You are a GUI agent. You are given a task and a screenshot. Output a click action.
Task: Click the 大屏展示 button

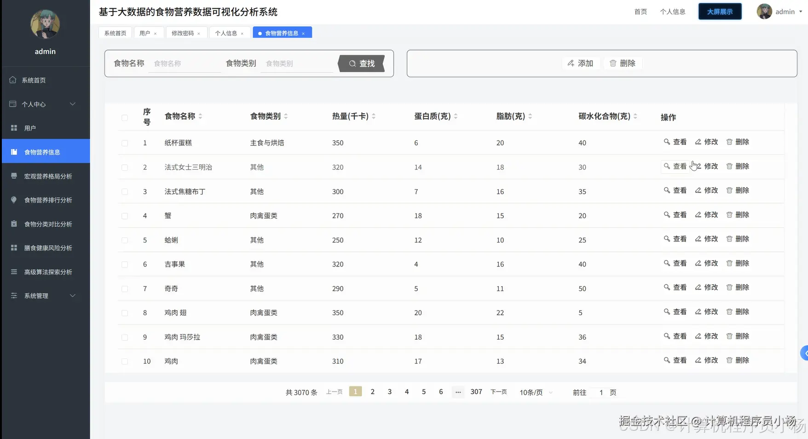pyautogui.click(x=720, y=12)
